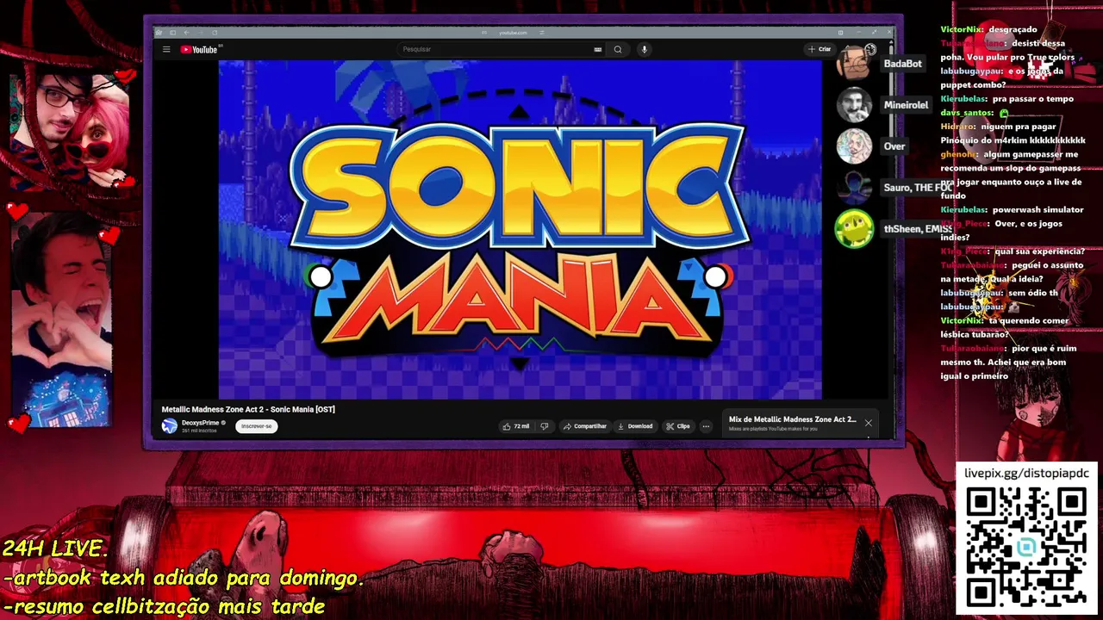Click the Compartilhar share button

tap(584, 425)
